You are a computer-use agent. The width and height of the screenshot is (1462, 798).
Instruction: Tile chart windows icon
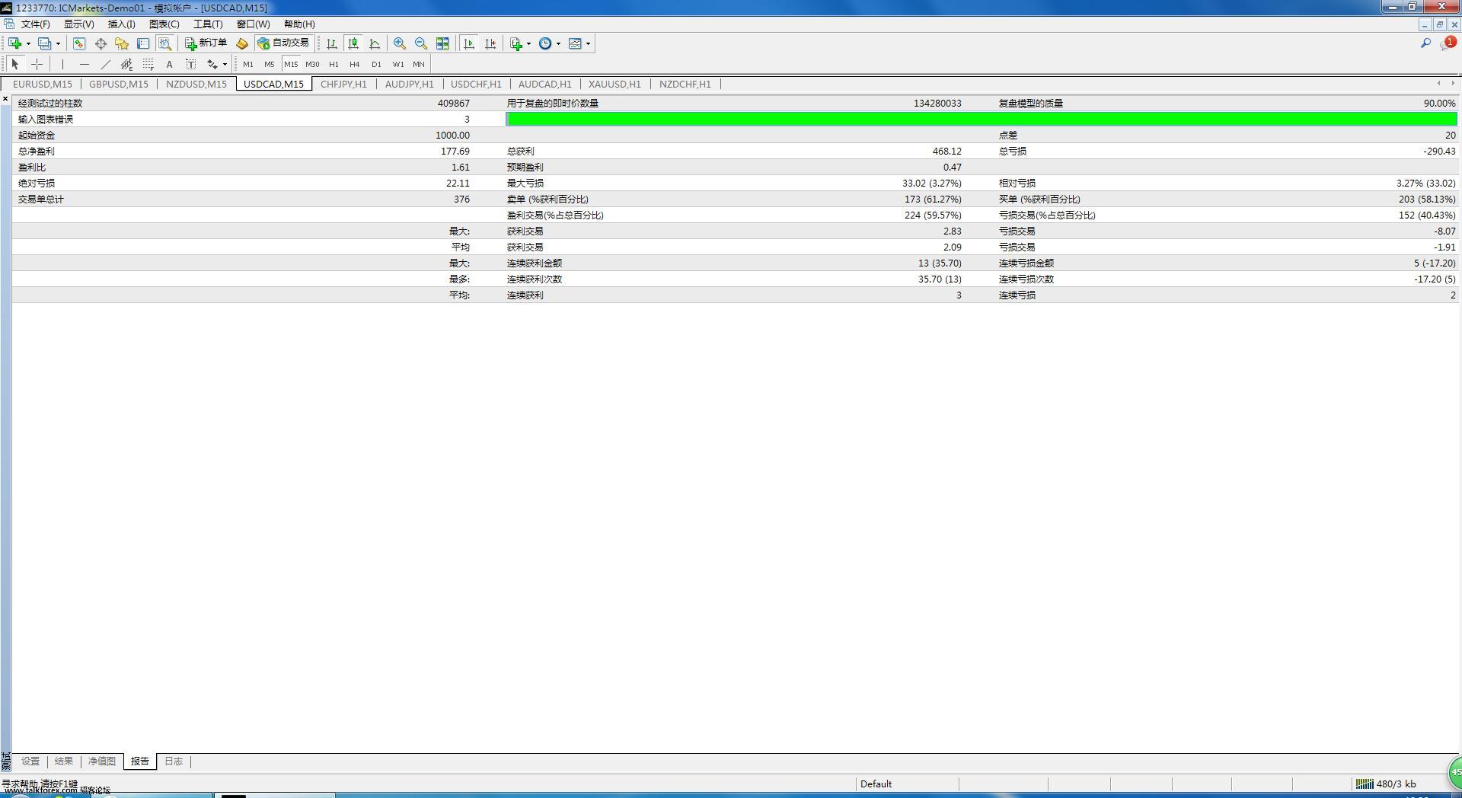click(442, 43)
